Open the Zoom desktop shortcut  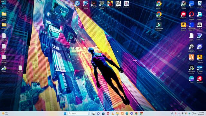tap(192, 4)
